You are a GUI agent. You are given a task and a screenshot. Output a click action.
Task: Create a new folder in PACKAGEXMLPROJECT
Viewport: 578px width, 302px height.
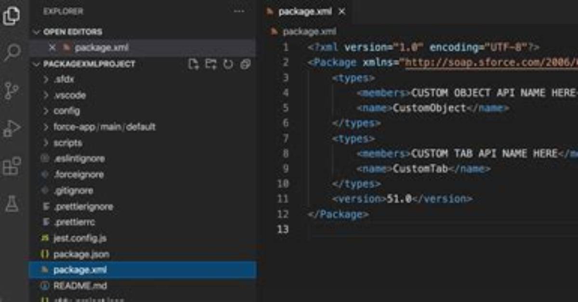point(210,64)
